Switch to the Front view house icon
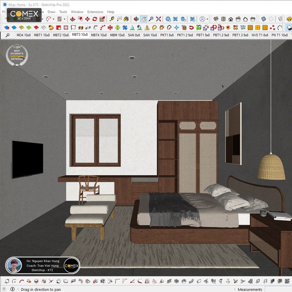The image size is (292, 292). pos(231,19)
